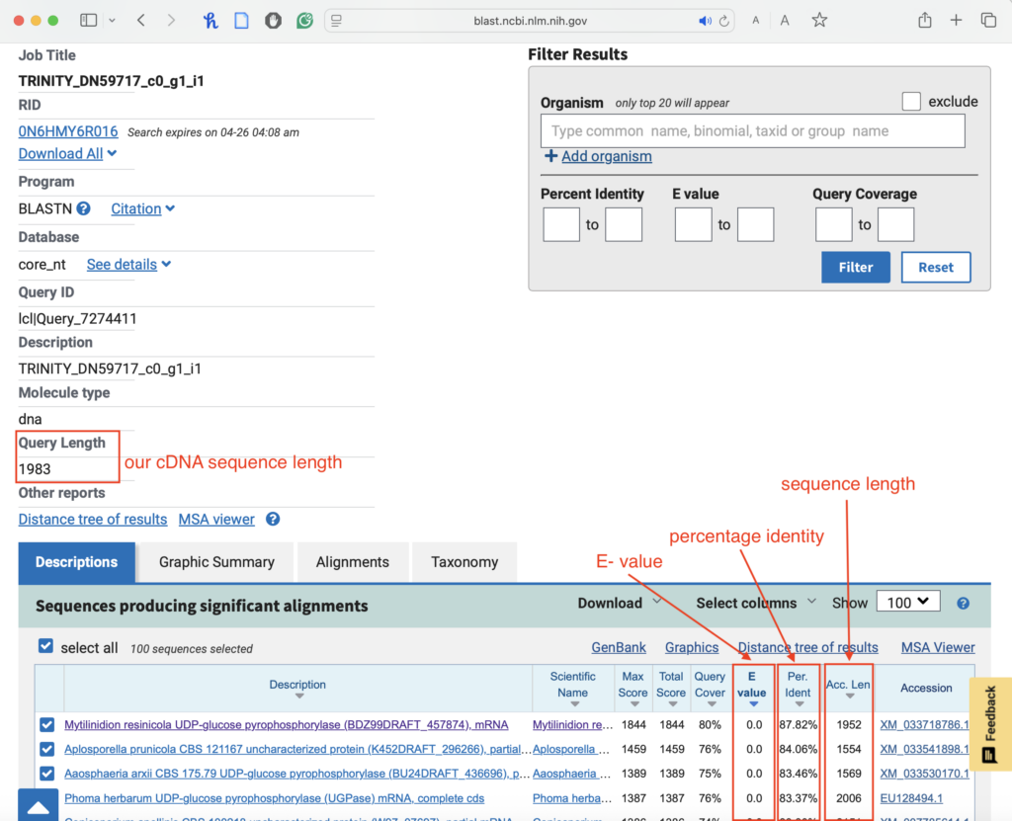Uncheck the Mytilinidion resinicola result row
This screenshot has width=1012, height=821.
[47, 724]
